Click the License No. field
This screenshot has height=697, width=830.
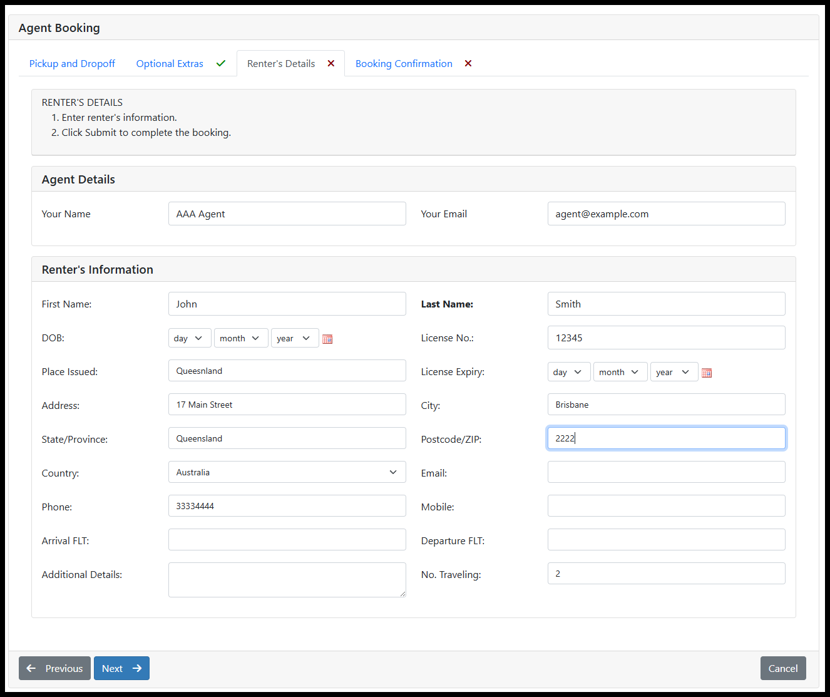point(667,338)
